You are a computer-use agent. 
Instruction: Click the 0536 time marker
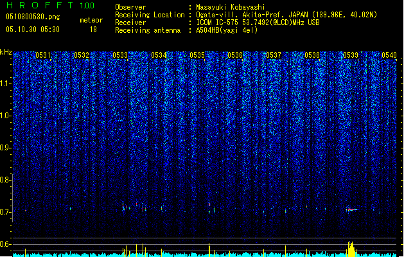click(235, 55)
